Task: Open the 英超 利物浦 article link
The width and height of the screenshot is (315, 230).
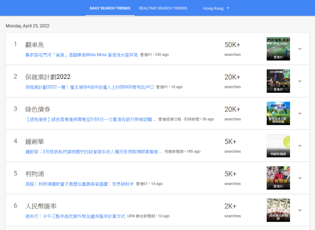Action: click(x=79, y=184)
